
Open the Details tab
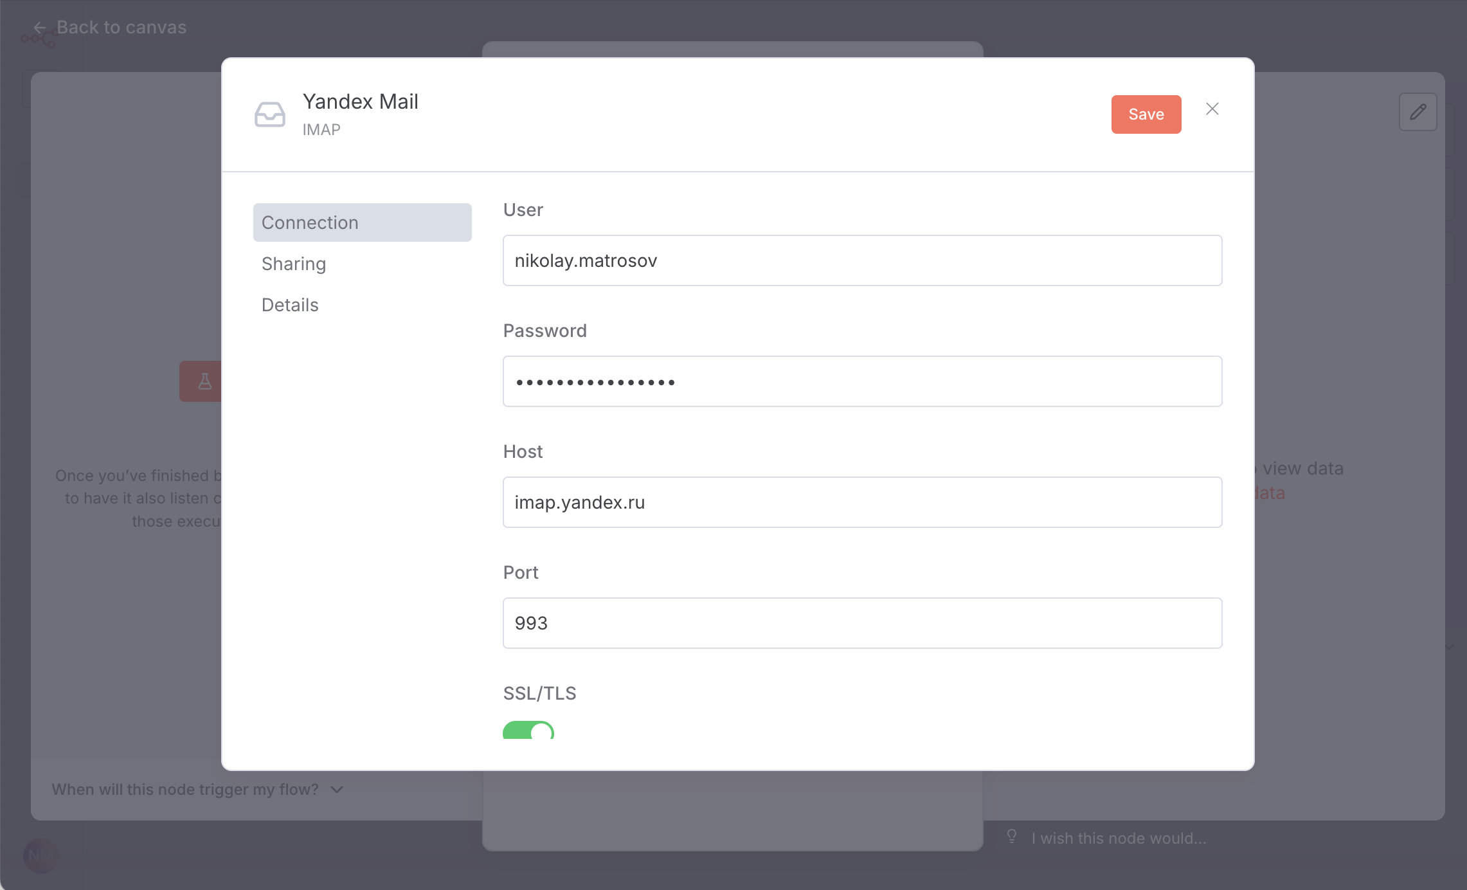(x=290, y=305)
